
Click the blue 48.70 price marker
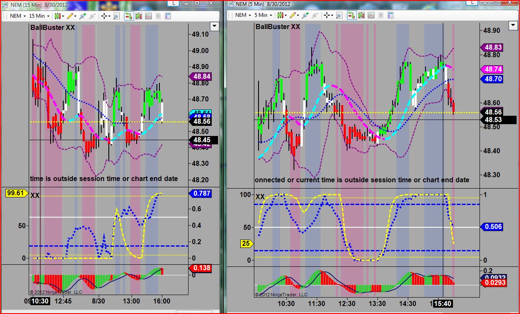coord(492,79)
